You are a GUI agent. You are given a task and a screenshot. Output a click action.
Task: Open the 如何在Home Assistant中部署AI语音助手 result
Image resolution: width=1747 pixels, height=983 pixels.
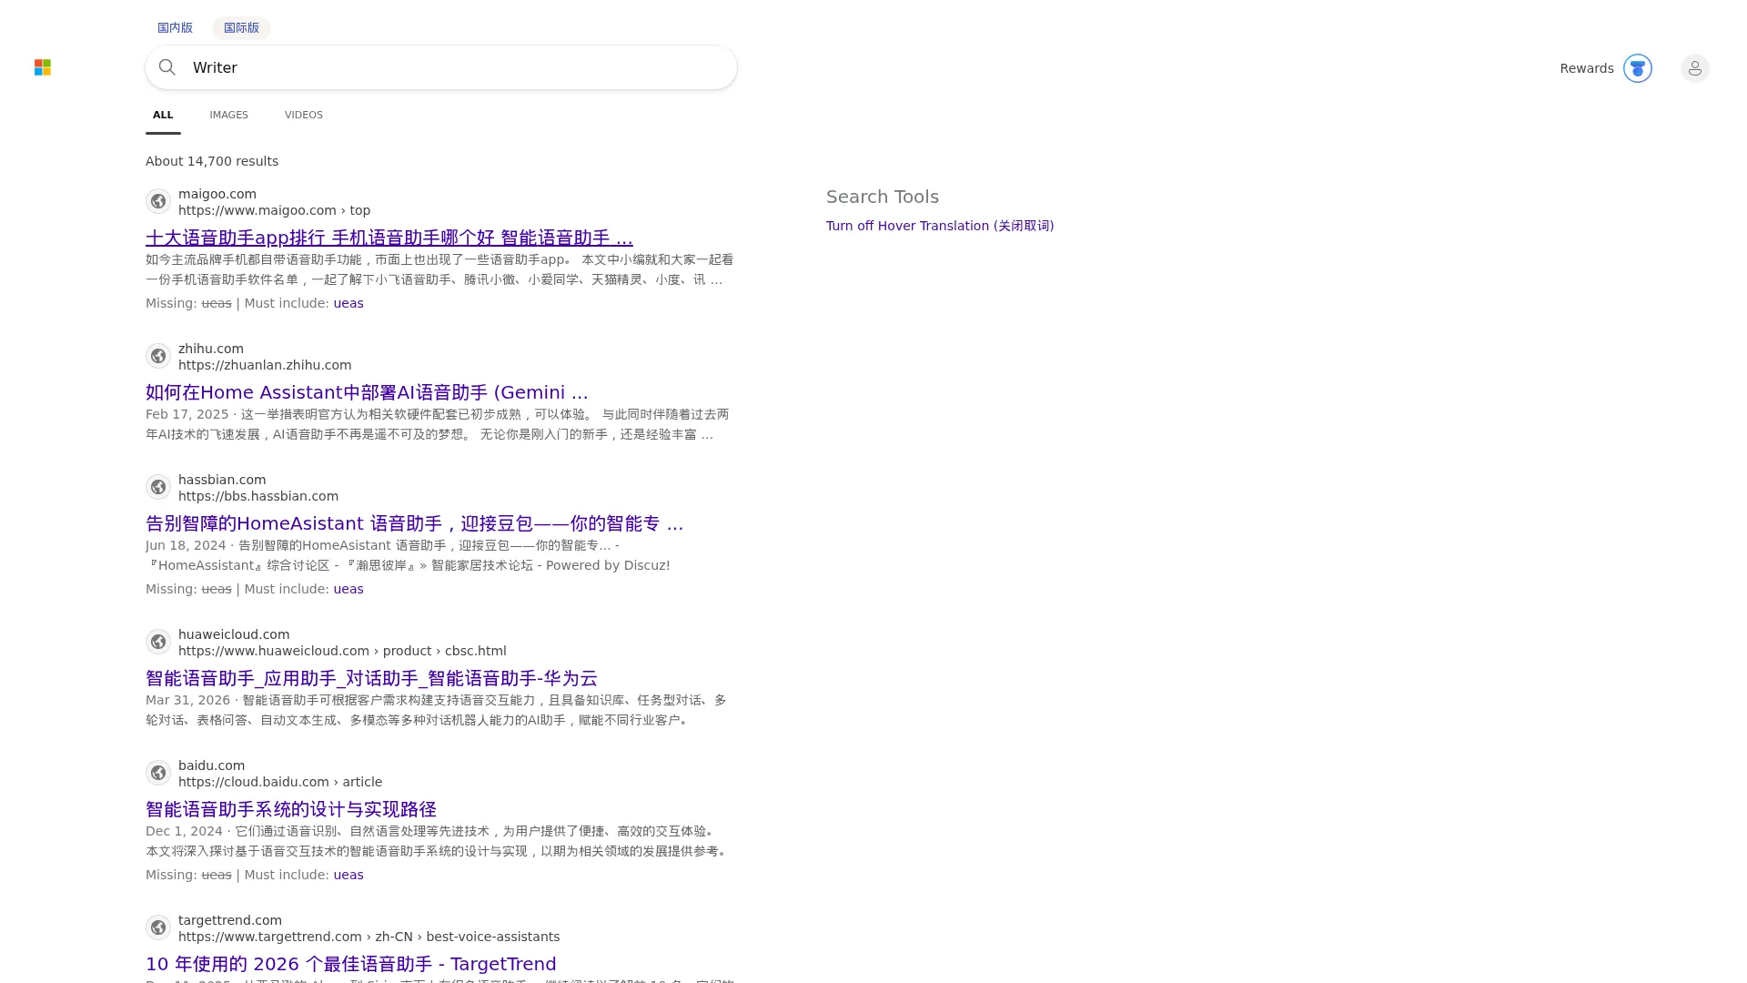(x=367, y=392)
